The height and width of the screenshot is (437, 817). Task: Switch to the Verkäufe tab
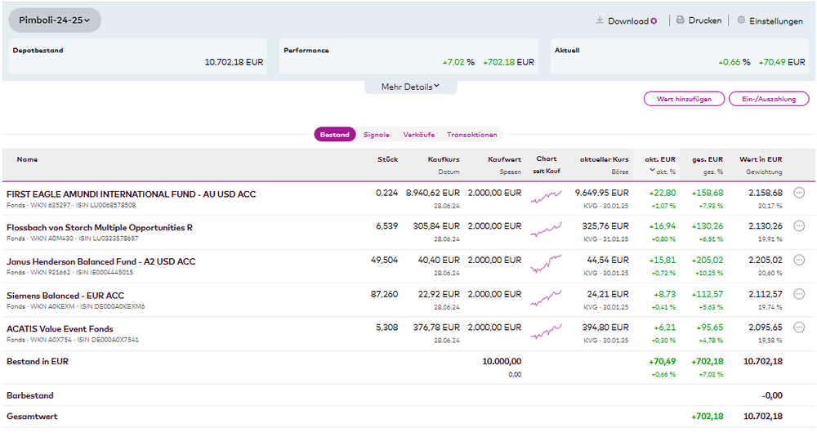[418, 135]
